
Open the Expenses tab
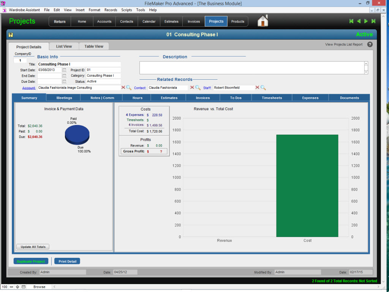(x=310, y=98)
